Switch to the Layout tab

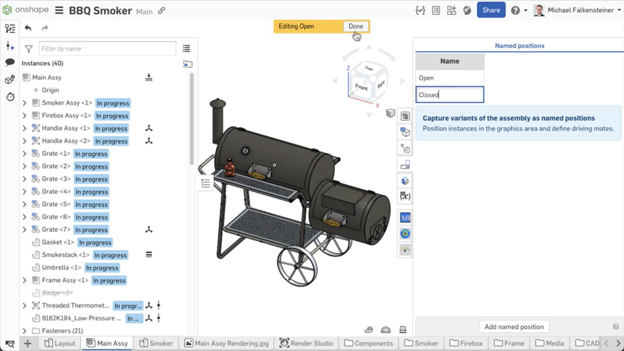click(60, 343)
